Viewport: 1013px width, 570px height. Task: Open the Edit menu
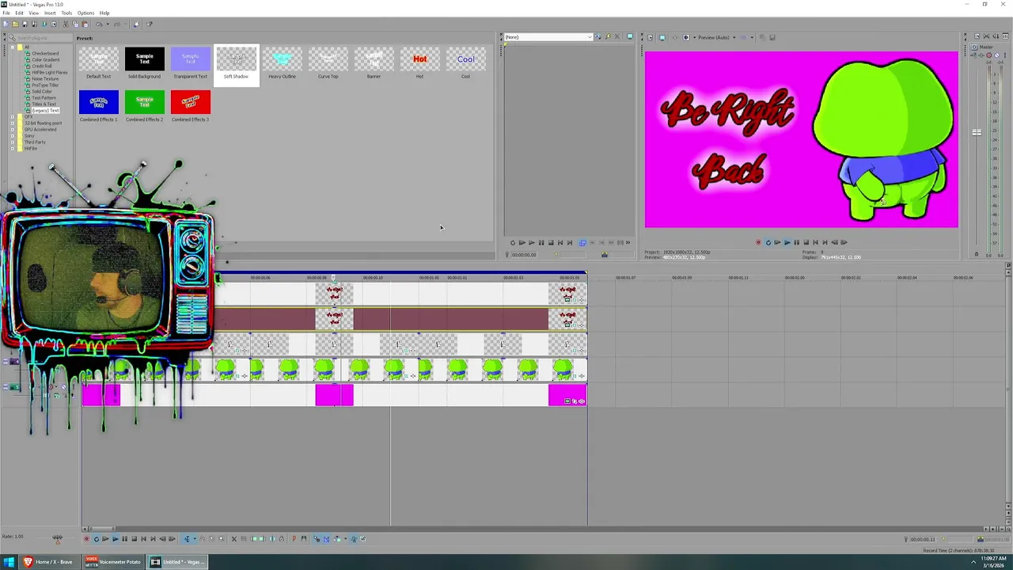[x=19, y=13]
